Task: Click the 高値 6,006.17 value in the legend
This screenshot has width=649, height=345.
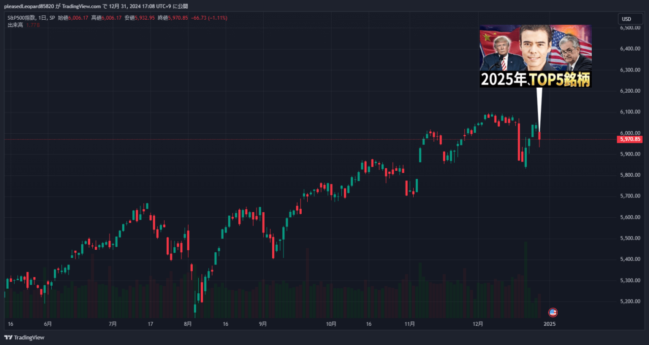Action: pyautogui.click(x=112, y=18)
